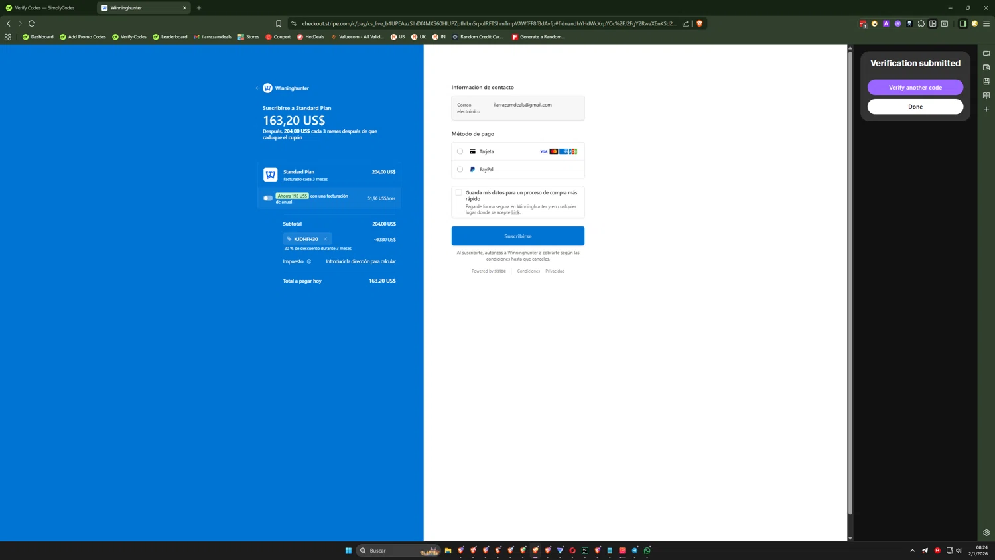Viewport: 995px width, 560px height.
Task: Open Coupert bookmark
Action: point(278,37)
